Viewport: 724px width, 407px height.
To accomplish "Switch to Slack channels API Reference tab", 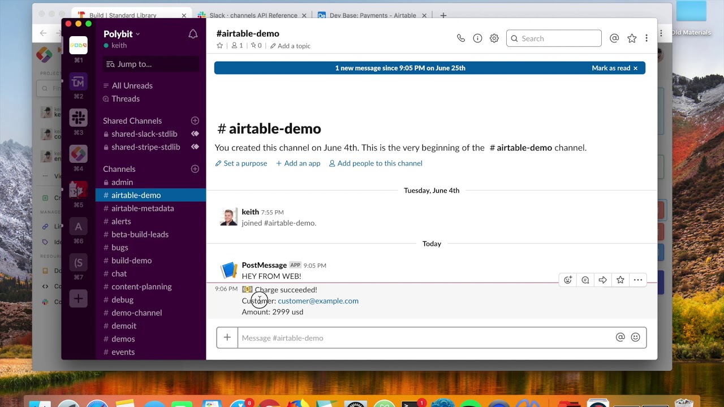I will point(252,15).
